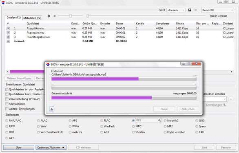
Task: Click the right arrow of horizontal scrollbar
Action: [232, 72]
